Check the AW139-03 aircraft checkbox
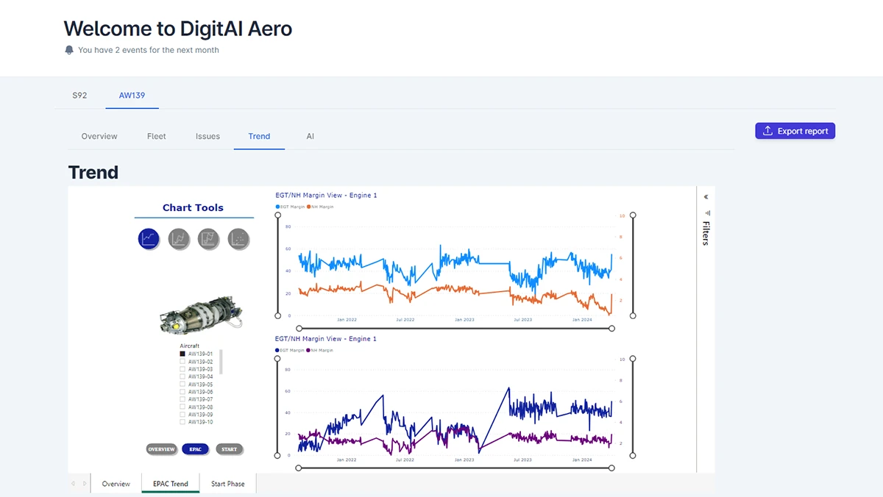The image size is (883, 497). [x=182, y=369]
